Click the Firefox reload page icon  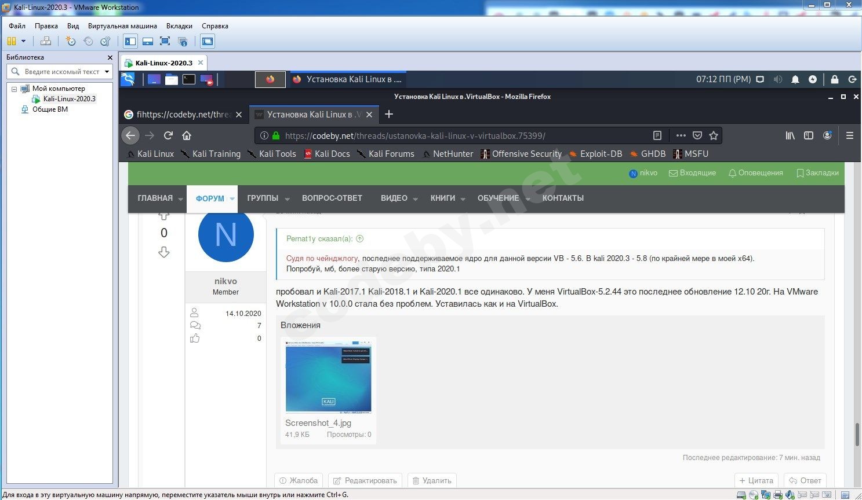[168, 135]
